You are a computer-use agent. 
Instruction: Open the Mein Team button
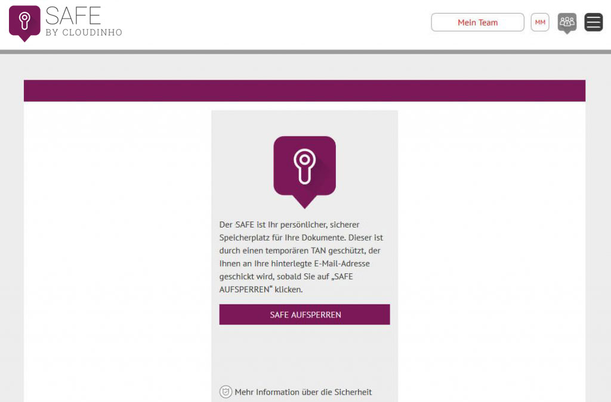point(477,23)
